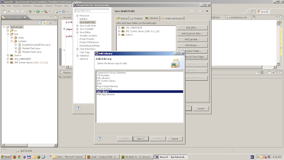Click the Markers view tab

click(66, 73)
